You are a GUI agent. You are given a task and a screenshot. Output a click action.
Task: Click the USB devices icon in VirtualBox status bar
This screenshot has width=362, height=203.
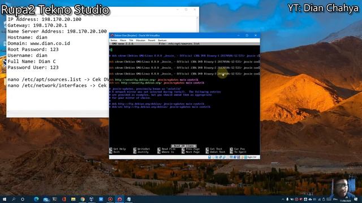click(224, 157)
